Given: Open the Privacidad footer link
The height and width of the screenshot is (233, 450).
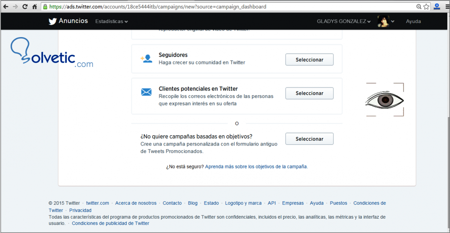Looking at the screenshot, I should [80, 211].
